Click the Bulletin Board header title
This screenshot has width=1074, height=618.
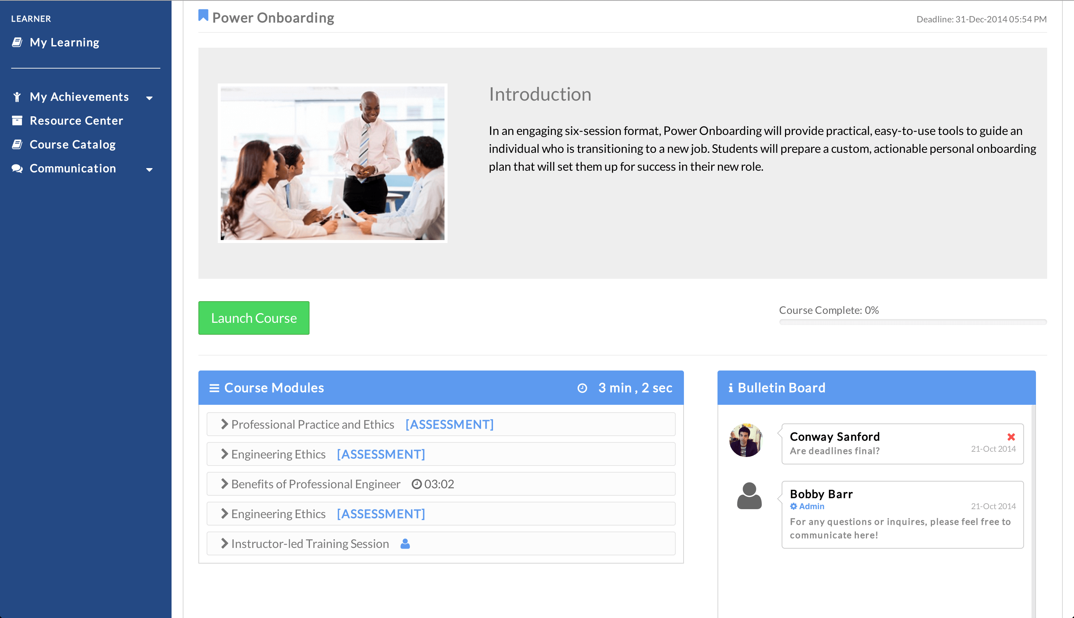(781, 388)
